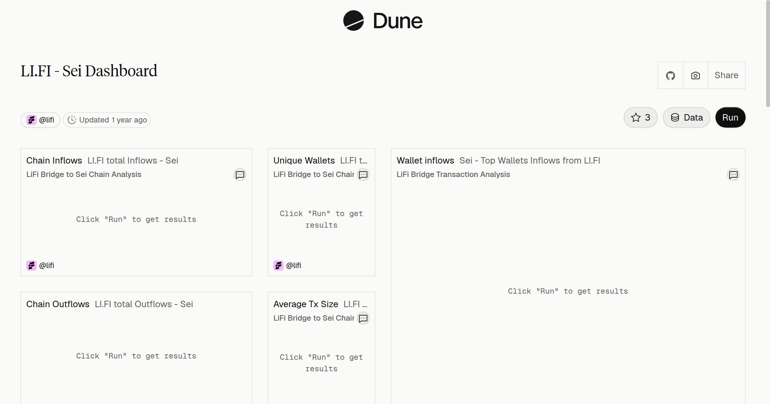
Task: Click "Run" prompt text in Wallet inflows card
Action: click(568, 291)
